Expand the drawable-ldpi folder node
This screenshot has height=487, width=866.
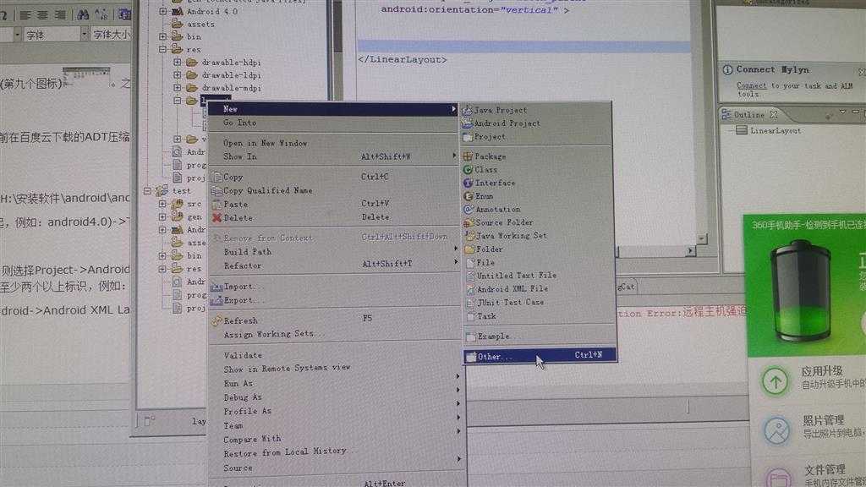(178, 74)
